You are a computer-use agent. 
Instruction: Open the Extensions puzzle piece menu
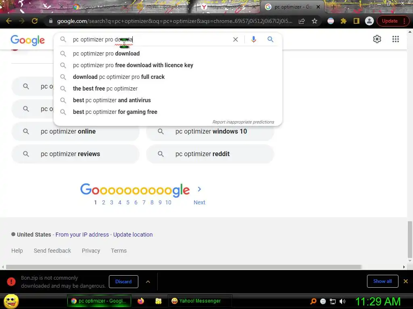click(x=344, y=21)
